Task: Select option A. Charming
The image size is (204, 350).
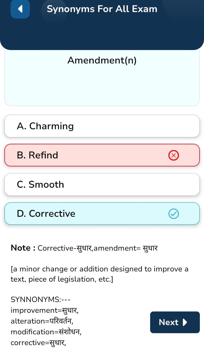Action: [x=102, y=126]
